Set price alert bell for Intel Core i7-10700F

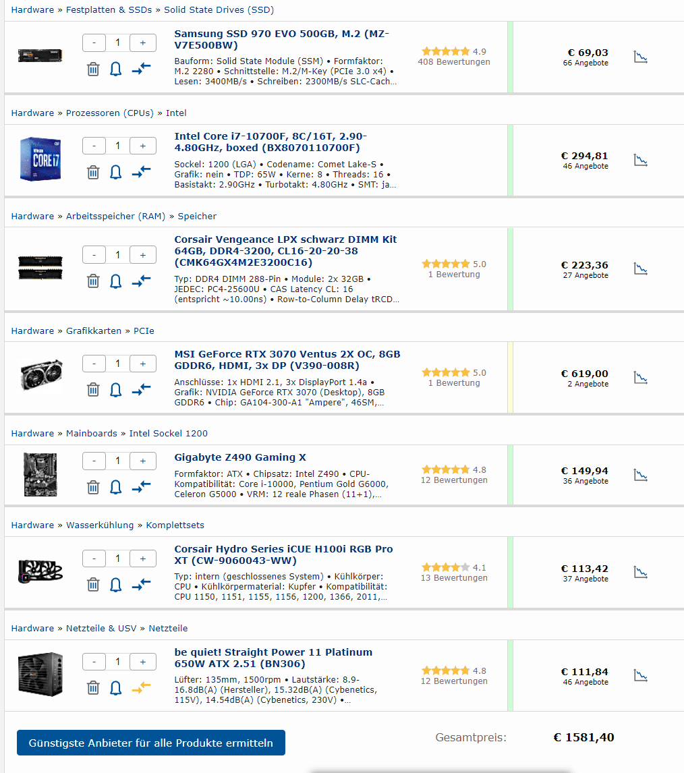pos(116,172)
